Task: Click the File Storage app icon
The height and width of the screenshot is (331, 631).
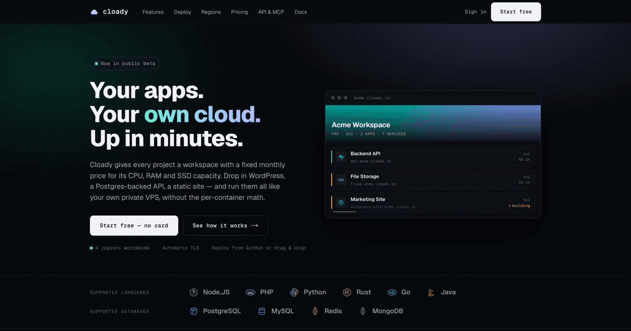Action: [x=341, y=180]
